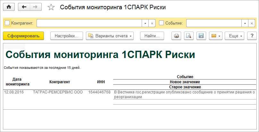Select the ТАГРАС-РЕМСЕРВИС ООО cell
The height and width of the screenshot is (132, 259).
(x=58, y=92)
